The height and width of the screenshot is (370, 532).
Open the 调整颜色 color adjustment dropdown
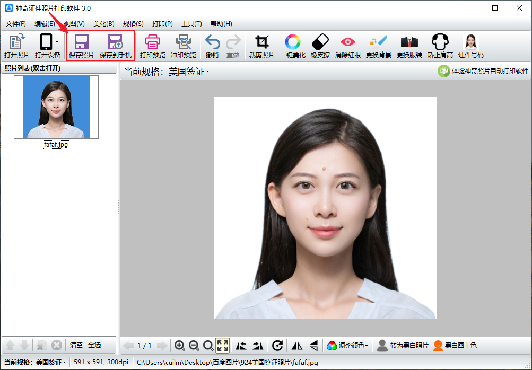pos(349,346)
